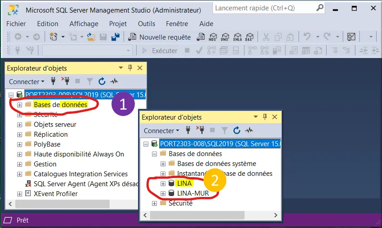Open the Aide menu

pyautogui.click(x=206, y=23)
